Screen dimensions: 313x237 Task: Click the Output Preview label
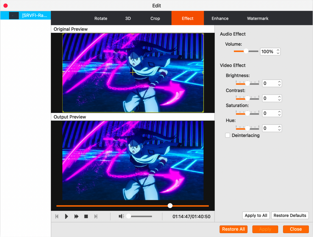tap(70, 117)
